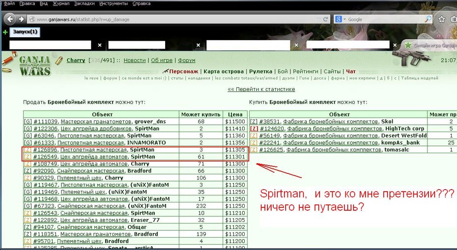Click the Ganja Wars logo

click(35, 65)
